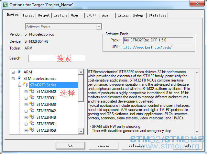Click the STM32F038 device group icon
This screenshot has width=207, height=154.
pos(32,104)
